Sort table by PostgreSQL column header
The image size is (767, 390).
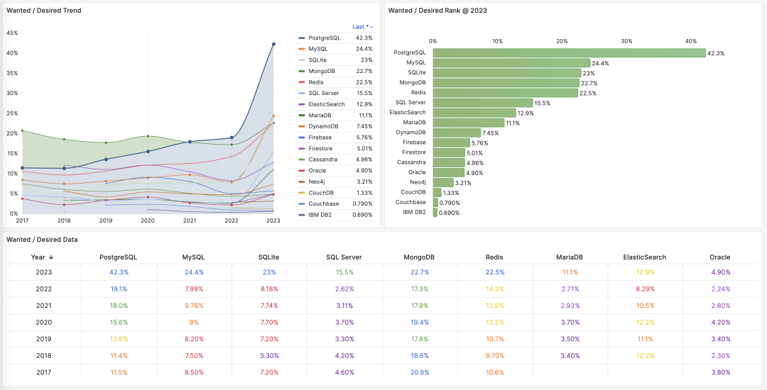point(118,257)
